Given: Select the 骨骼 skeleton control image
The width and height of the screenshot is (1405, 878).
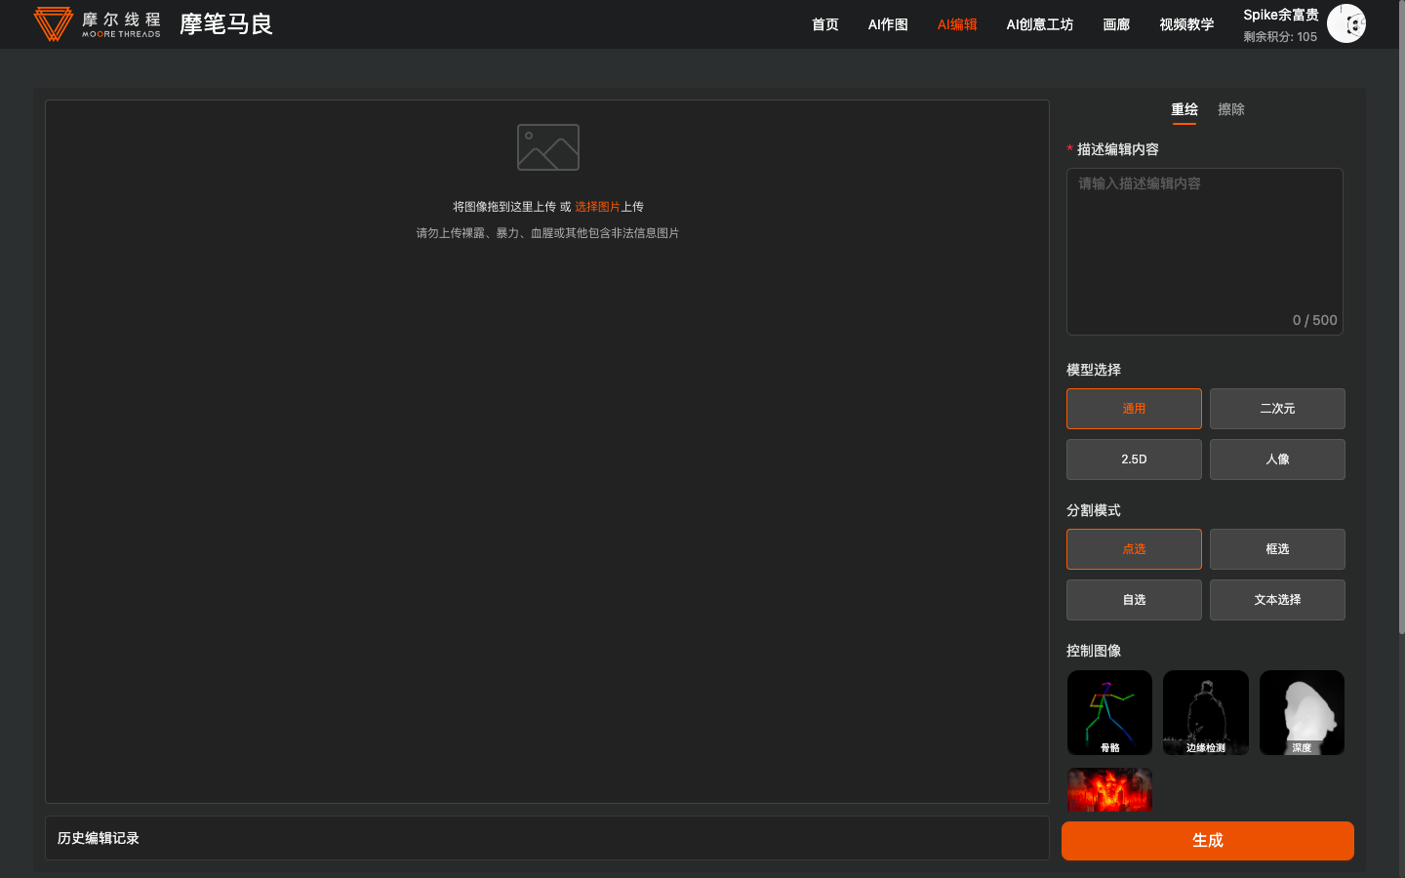Looking at the screenshot, I should 1109,712.
